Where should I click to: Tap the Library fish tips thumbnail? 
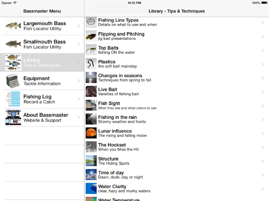pyautogui.click(x=13, y=62)
